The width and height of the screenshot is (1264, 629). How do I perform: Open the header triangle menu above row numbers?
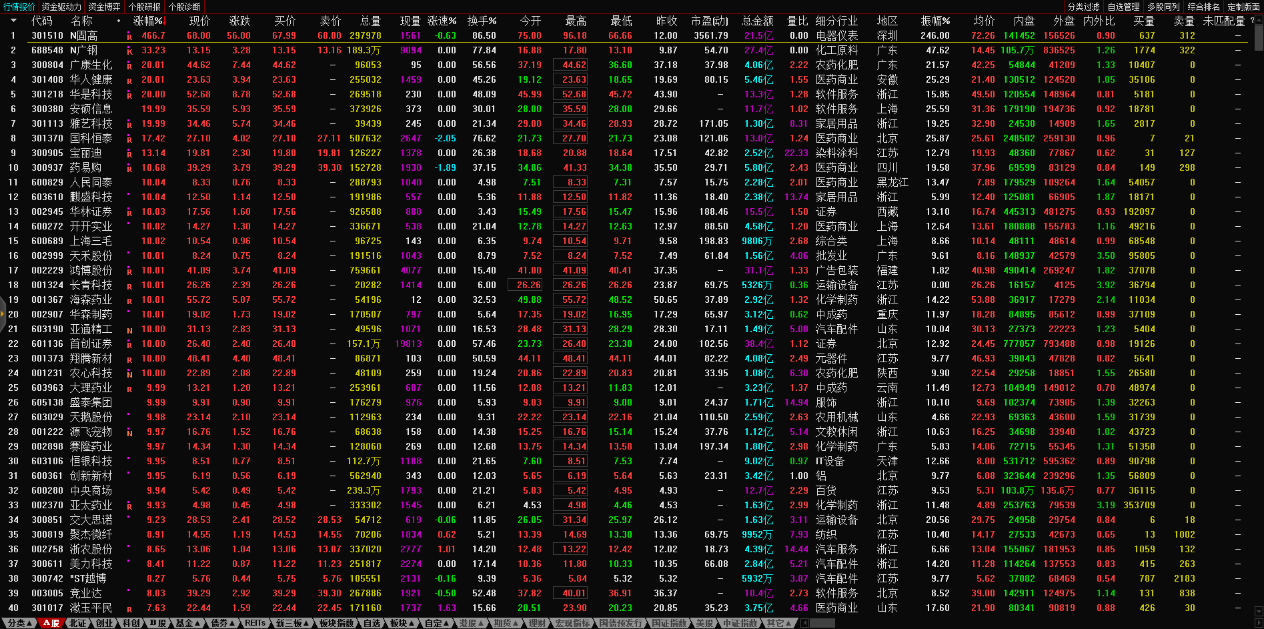[x=13, y=21]
